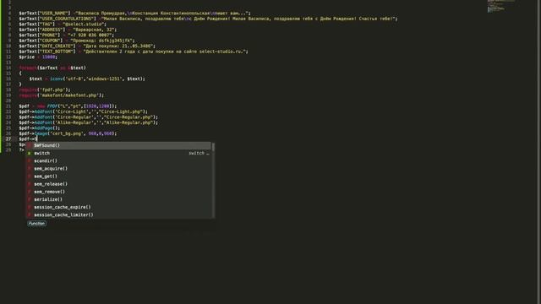Viewport: 541px width, 304px height.
Task: Pick sem_acquire() from the autocomplete list
Action: coord(119,169)
